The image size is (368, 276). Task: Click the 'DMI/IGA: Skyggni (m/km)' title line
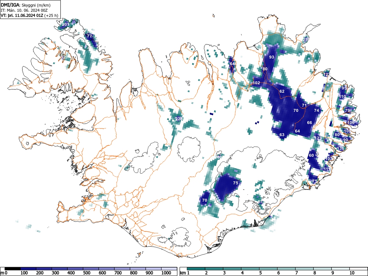26,5
